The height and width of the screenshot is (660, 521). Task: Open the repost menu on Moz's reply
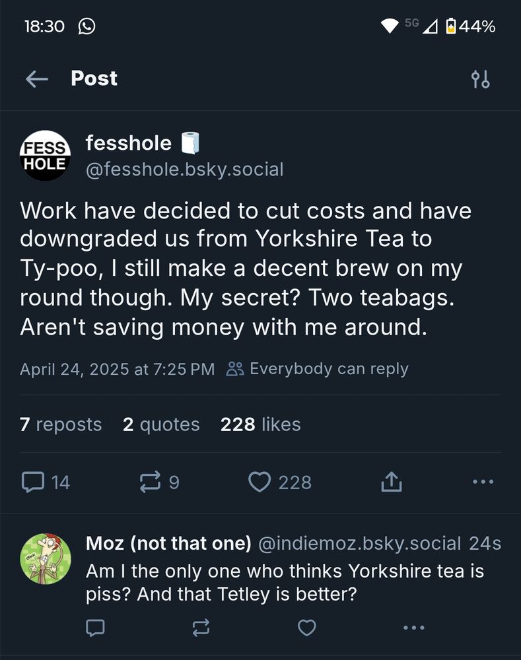[201, 628]
